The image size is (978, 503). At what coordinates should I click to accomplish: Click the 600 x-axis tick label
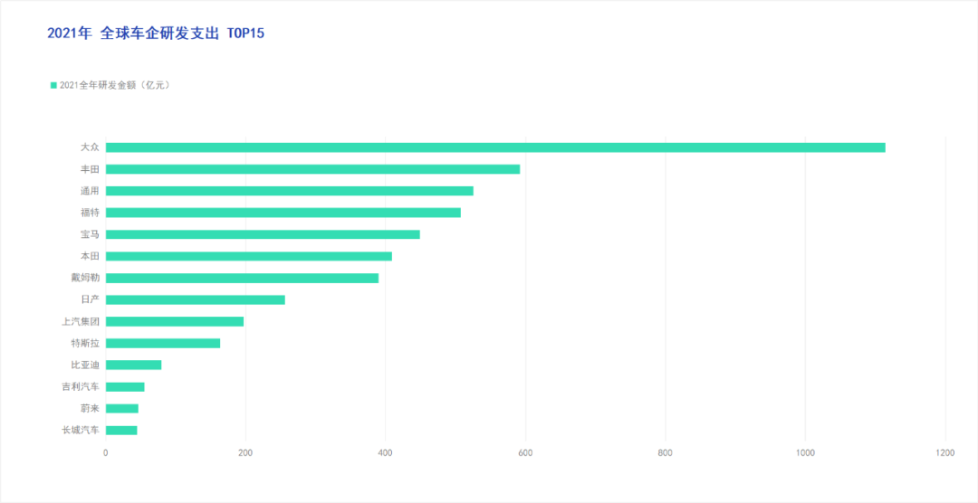point(525,454)
